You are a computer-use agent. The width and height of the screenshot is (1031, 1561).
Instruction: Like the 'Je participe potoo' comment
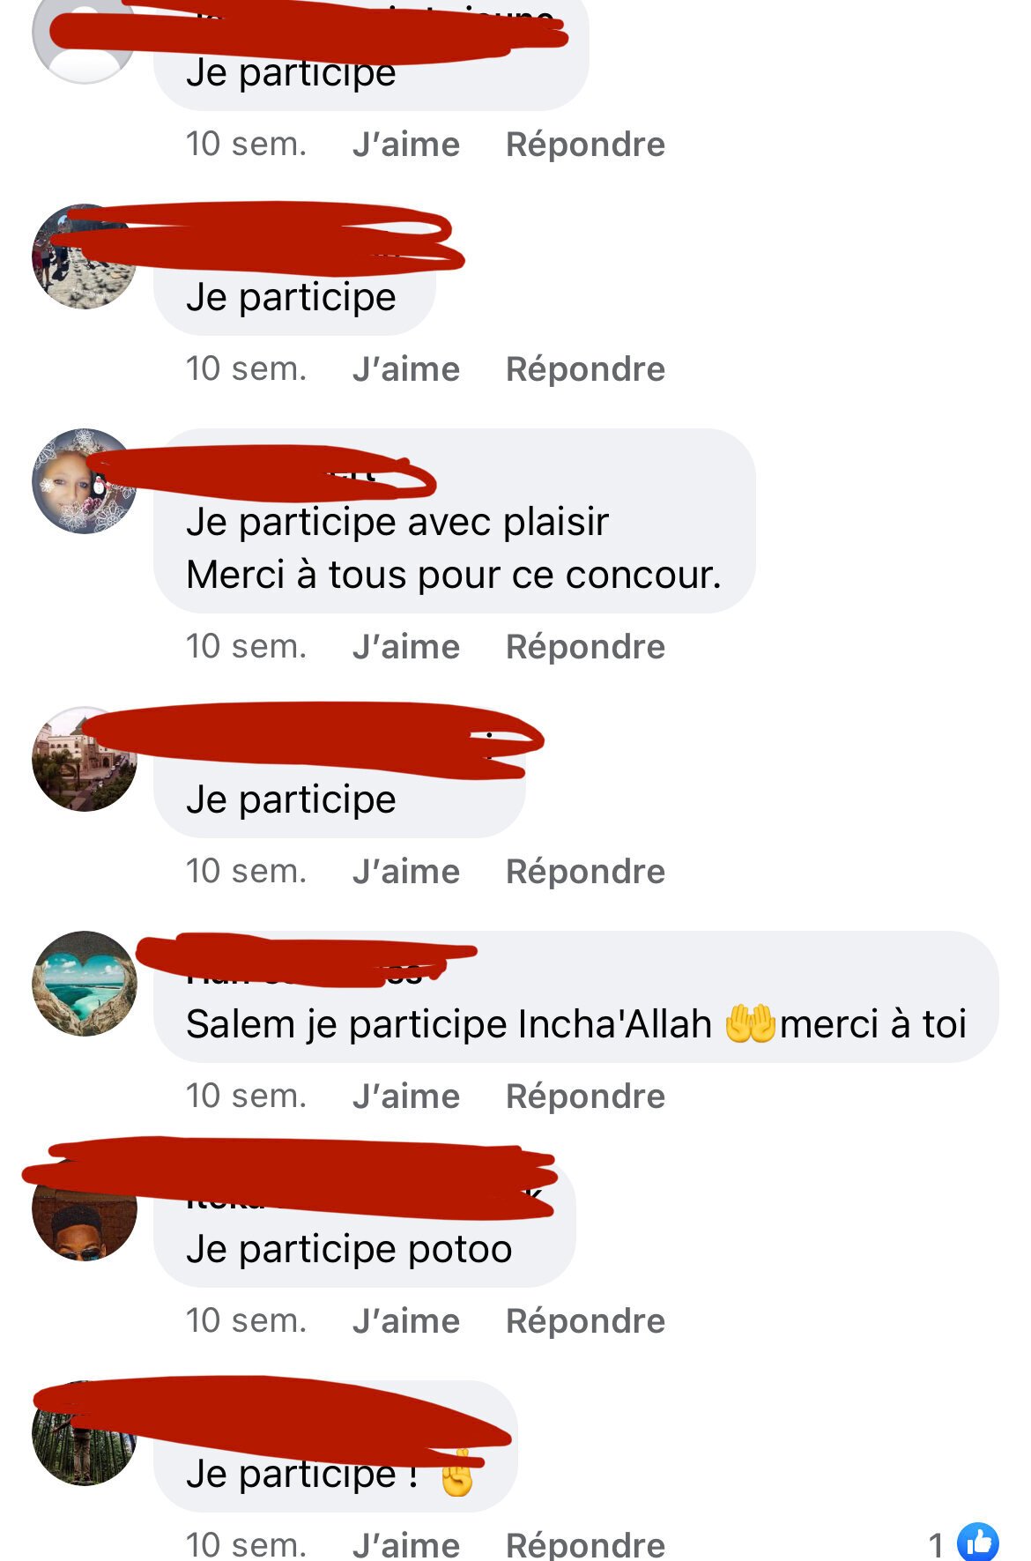pos(406,1320)
